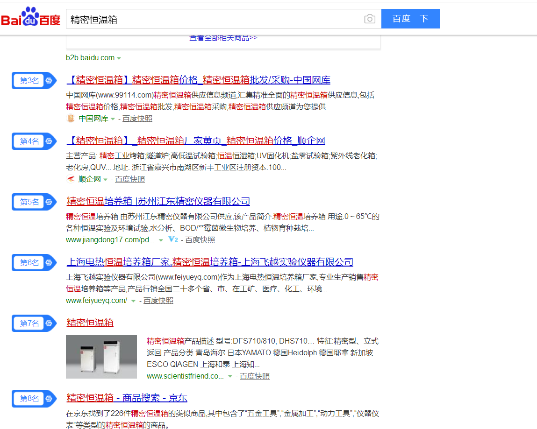
Task: Open 百度快照 for jiangdong17 result
Action: click(200, 240)
